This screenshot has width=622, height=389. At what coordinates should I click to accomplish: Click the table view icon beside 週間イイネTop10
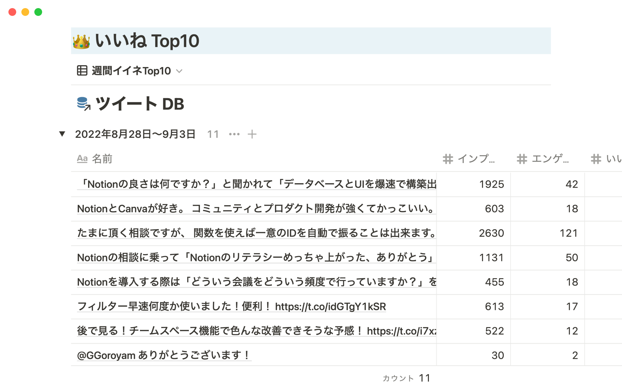pos(82,70)
